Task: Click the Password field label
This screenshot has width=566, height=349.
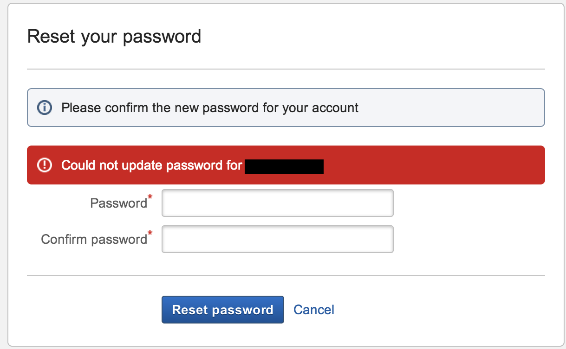Action: (x=118, y=203)
